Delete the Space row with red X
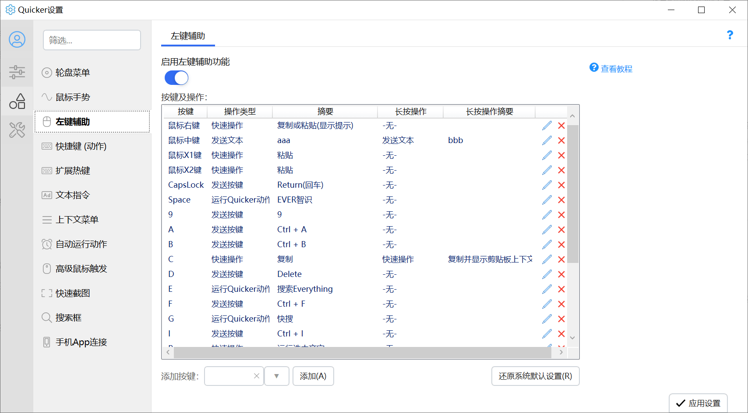Viewport: 748px width, 413px height. pos(561,200)
